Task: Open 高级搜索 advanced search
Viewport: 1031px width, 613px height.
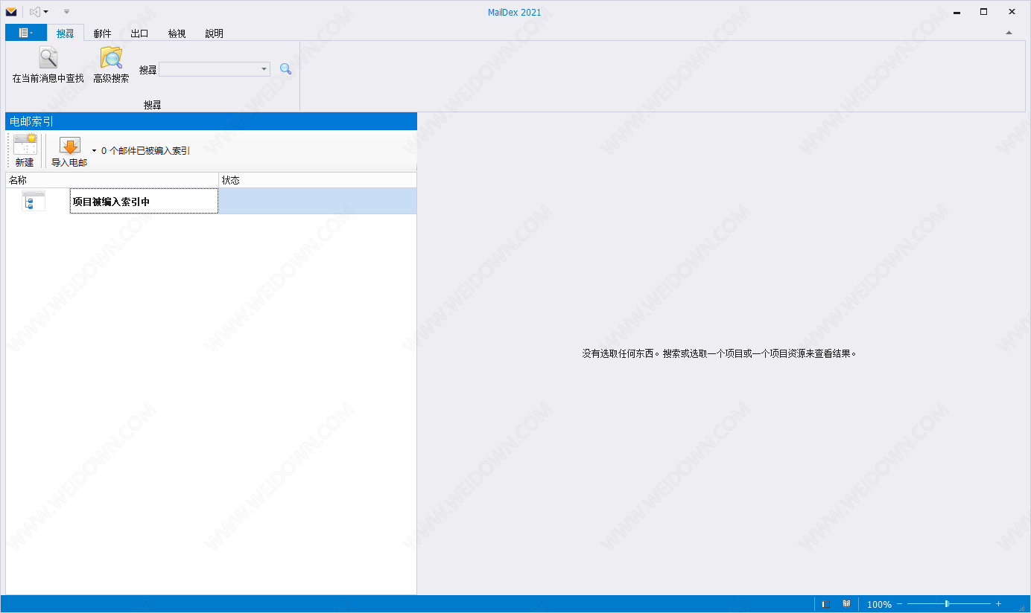Action: pos(111,65)
